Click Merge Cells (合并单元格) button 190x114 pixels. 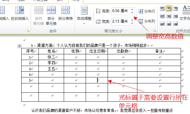click(38, 16)
